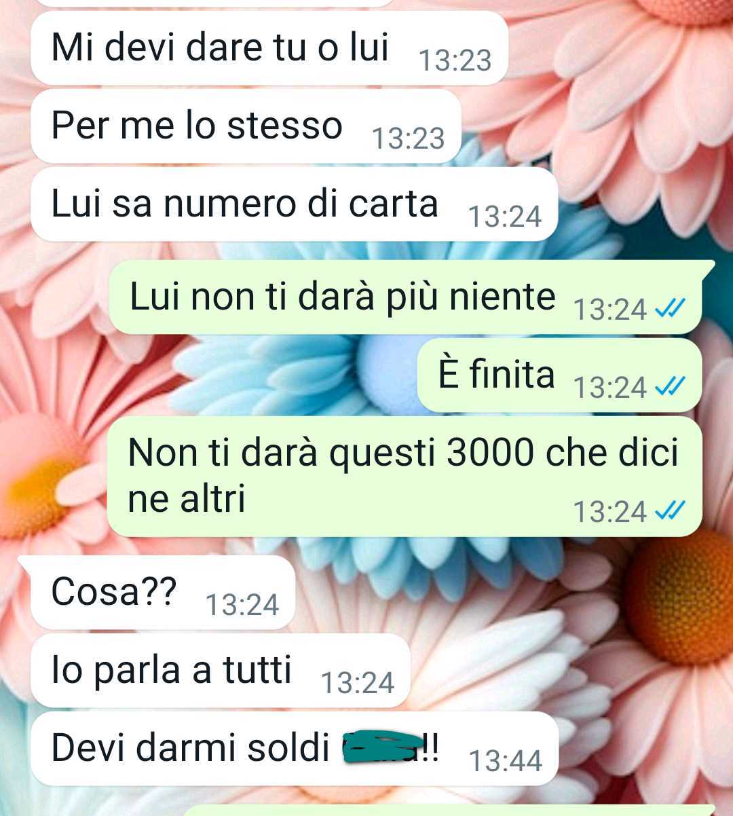Tap the 13:44 timestamp

(506, 761)
